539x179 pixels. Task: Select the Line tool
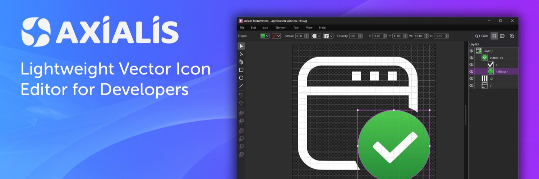[x=241, y=86]
